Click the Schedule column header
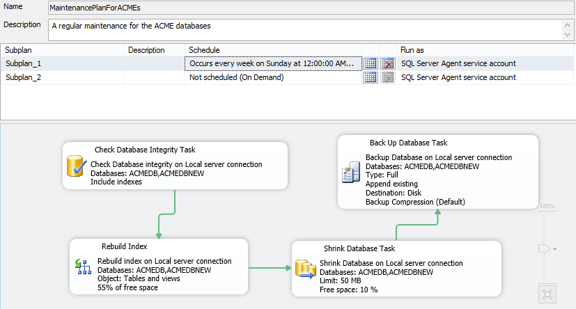The height and width of the screenshot is (309, 576). point(273,50)
